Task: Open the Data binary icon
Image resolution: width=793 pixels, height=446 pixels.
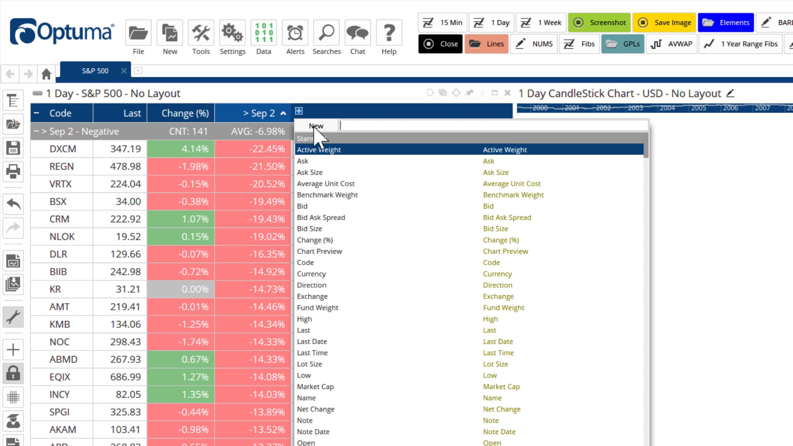Action: tap(264, 33)
